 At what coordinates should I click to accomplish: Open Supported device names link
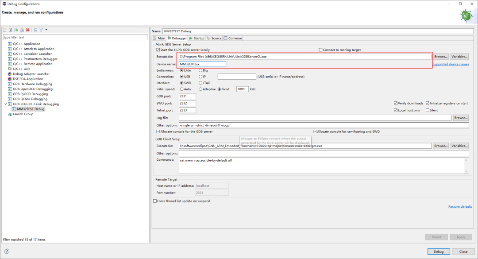tap(451, 64)
